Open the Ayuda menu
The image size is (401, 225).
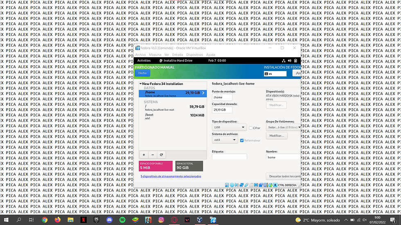[210, 55]
